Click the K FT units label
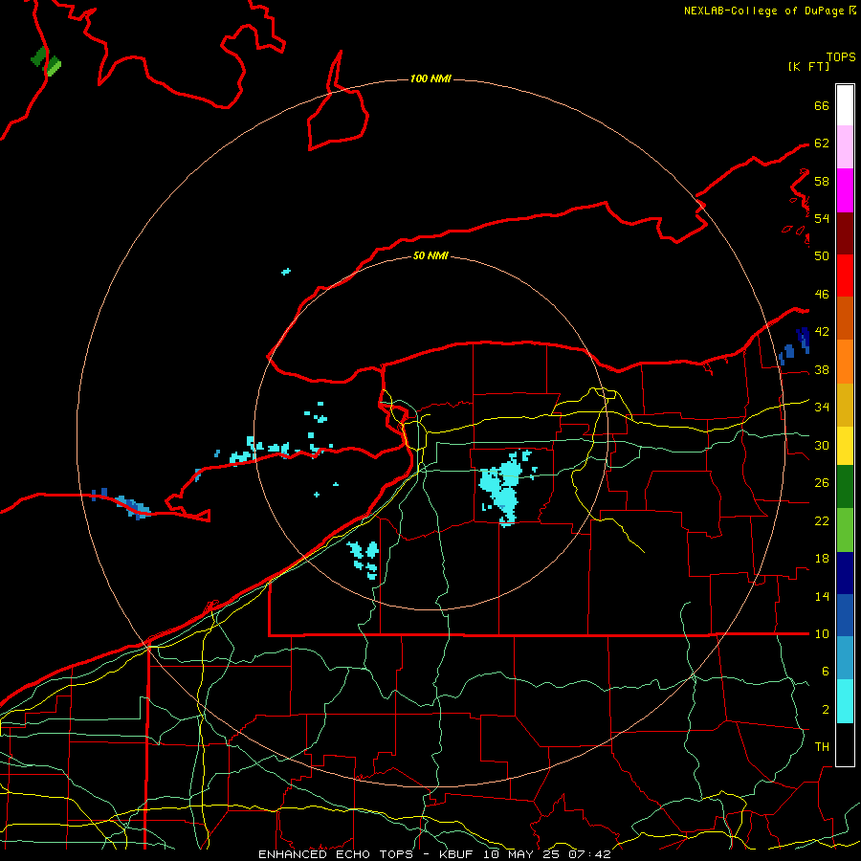861x861 pixels. 808,67
